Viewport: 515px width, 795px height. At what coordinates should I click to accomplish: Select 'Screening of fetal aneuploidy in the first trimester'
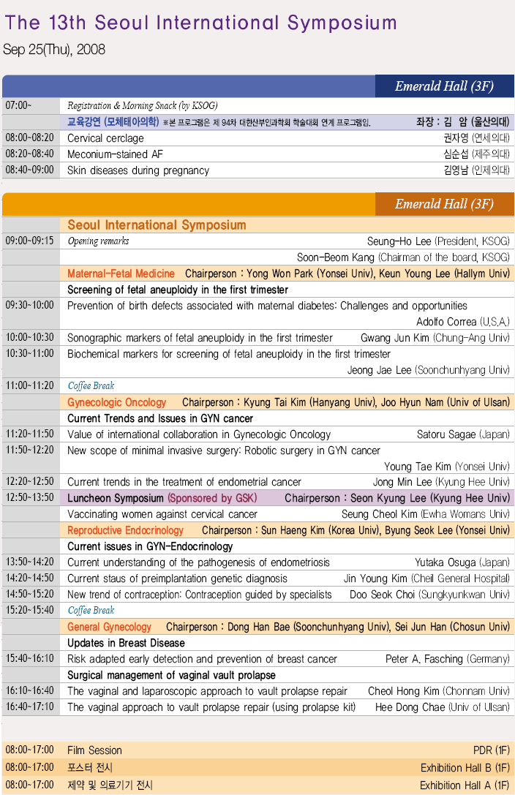178,290
